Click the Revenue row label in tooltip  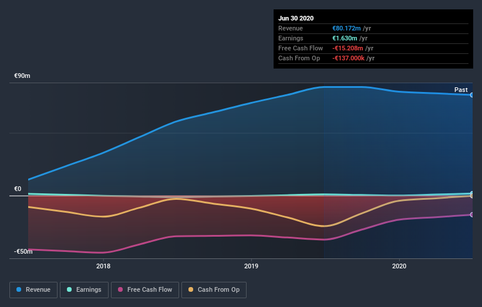point(291,28)
